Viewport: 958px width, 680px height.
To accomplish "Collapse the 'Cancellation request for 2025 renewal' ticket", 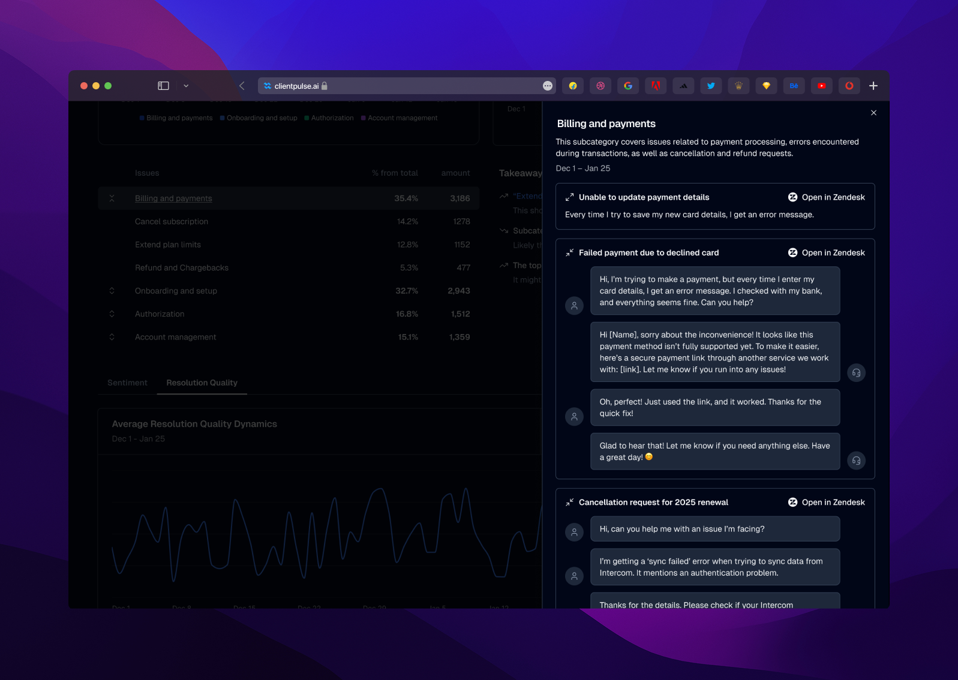I will (569, 503).
